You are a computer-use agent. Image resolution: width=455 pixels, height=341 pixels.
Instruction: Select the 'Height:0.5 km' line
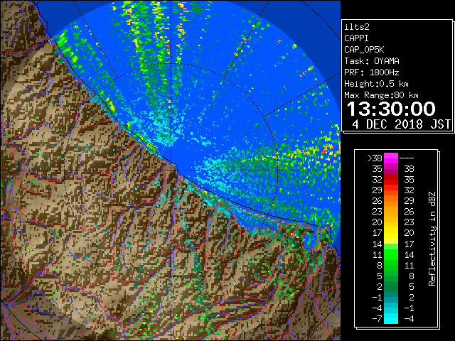point(376,84)
